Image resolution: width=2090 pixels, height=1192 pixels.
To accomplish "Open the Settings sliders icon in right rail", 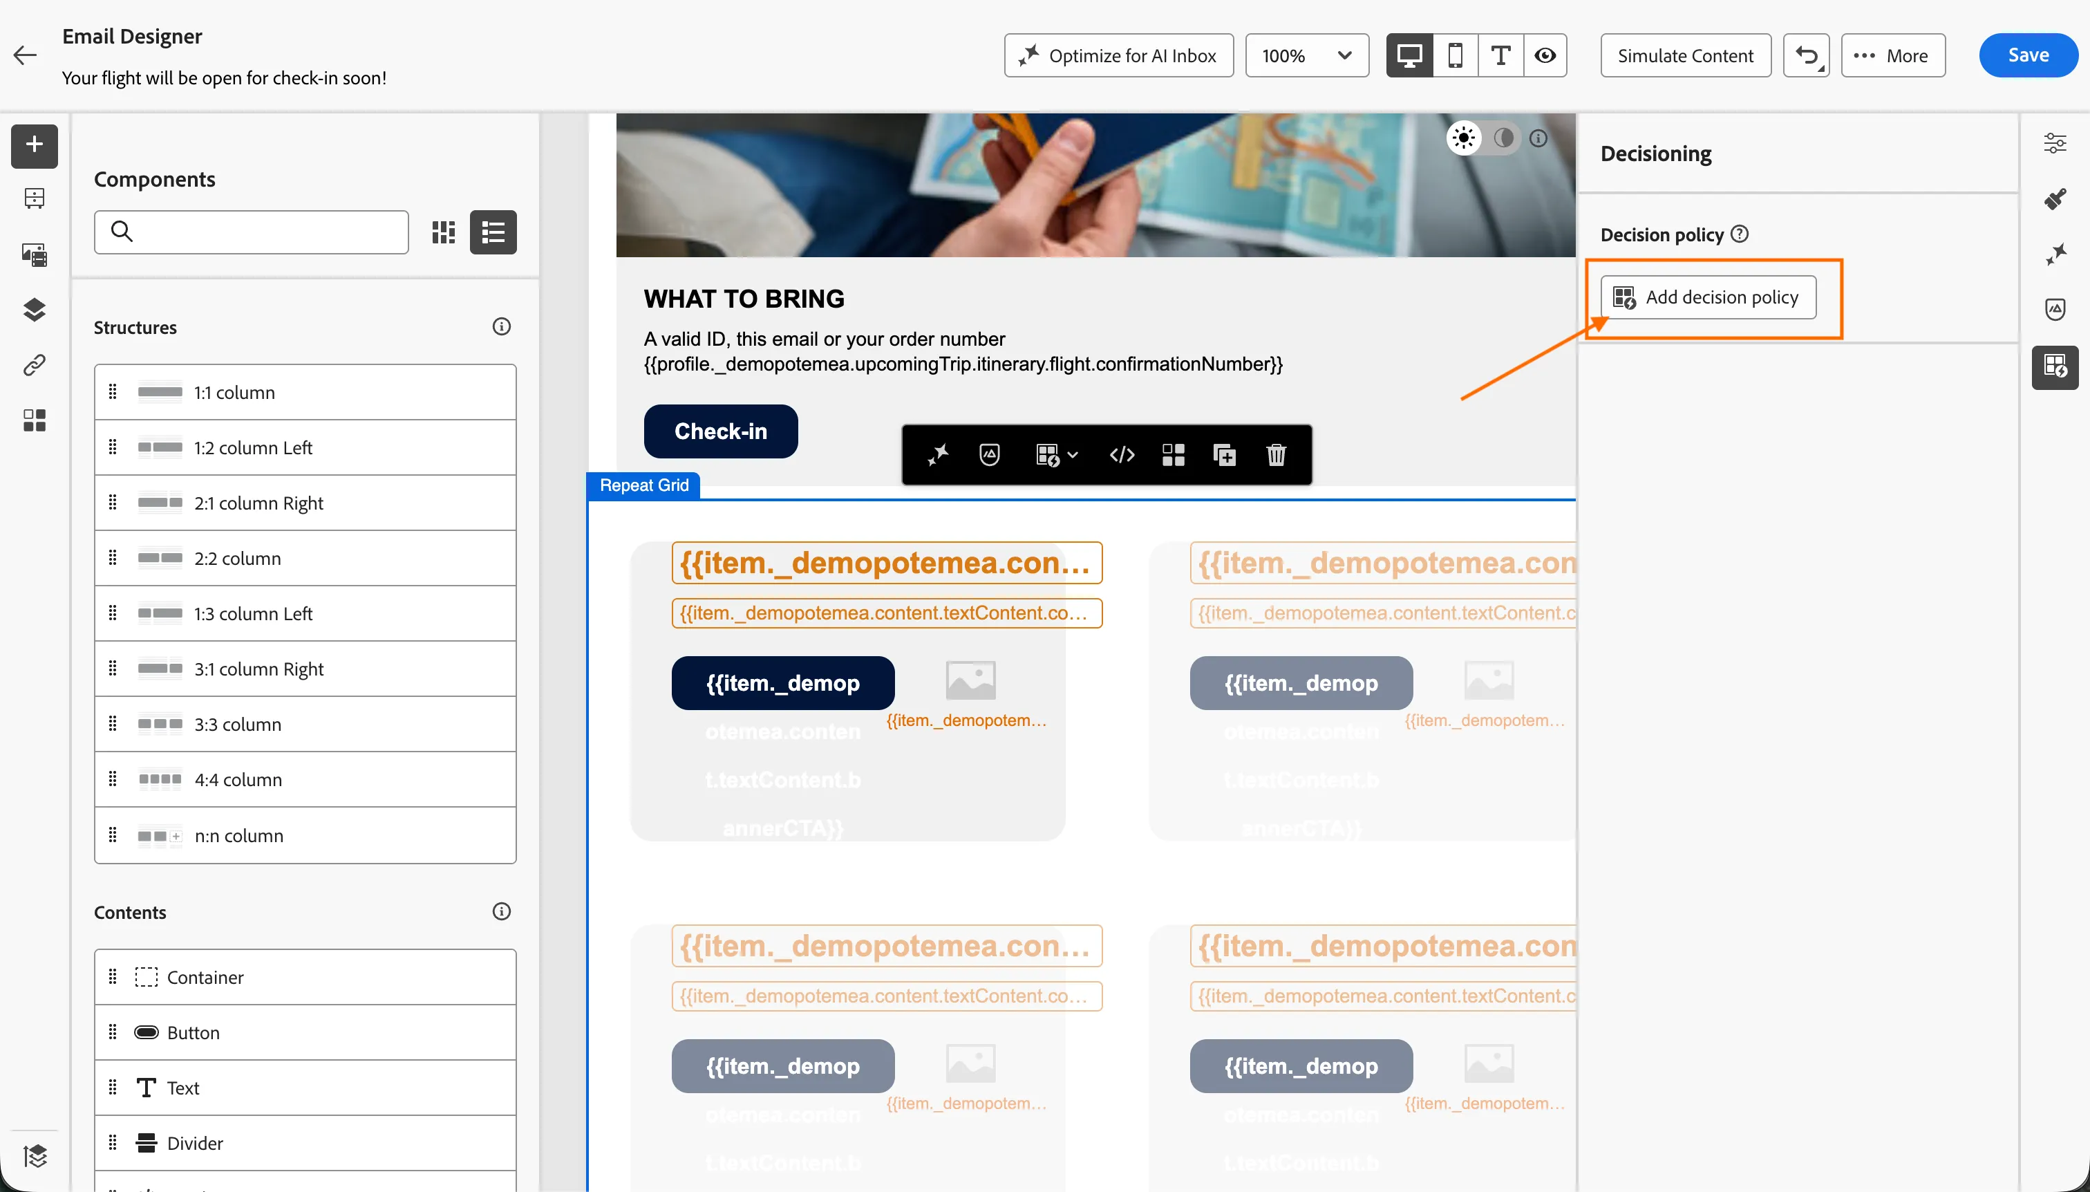I will coord(2055,143).
